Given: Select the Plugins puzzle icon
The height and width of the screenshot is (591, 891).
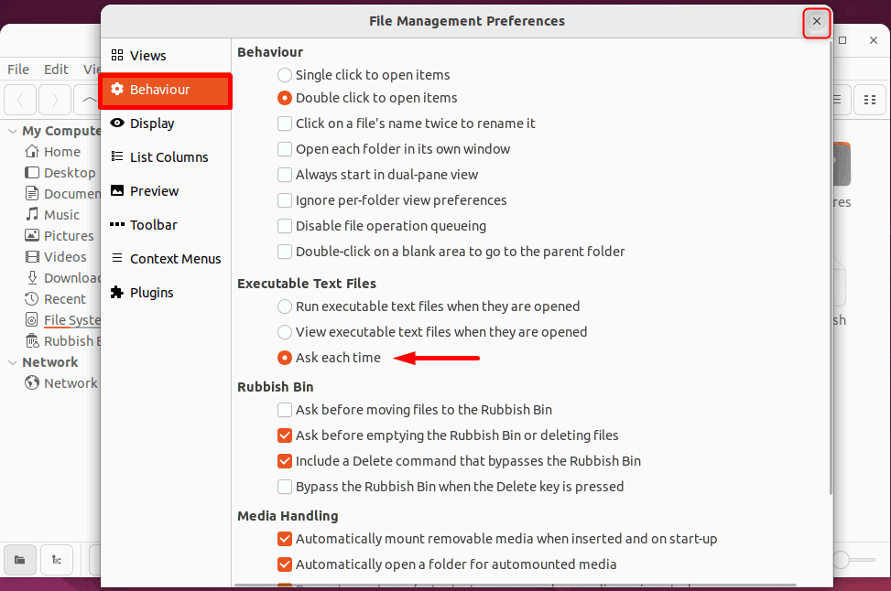Looking at the screenshot, I should click(117, 292).
